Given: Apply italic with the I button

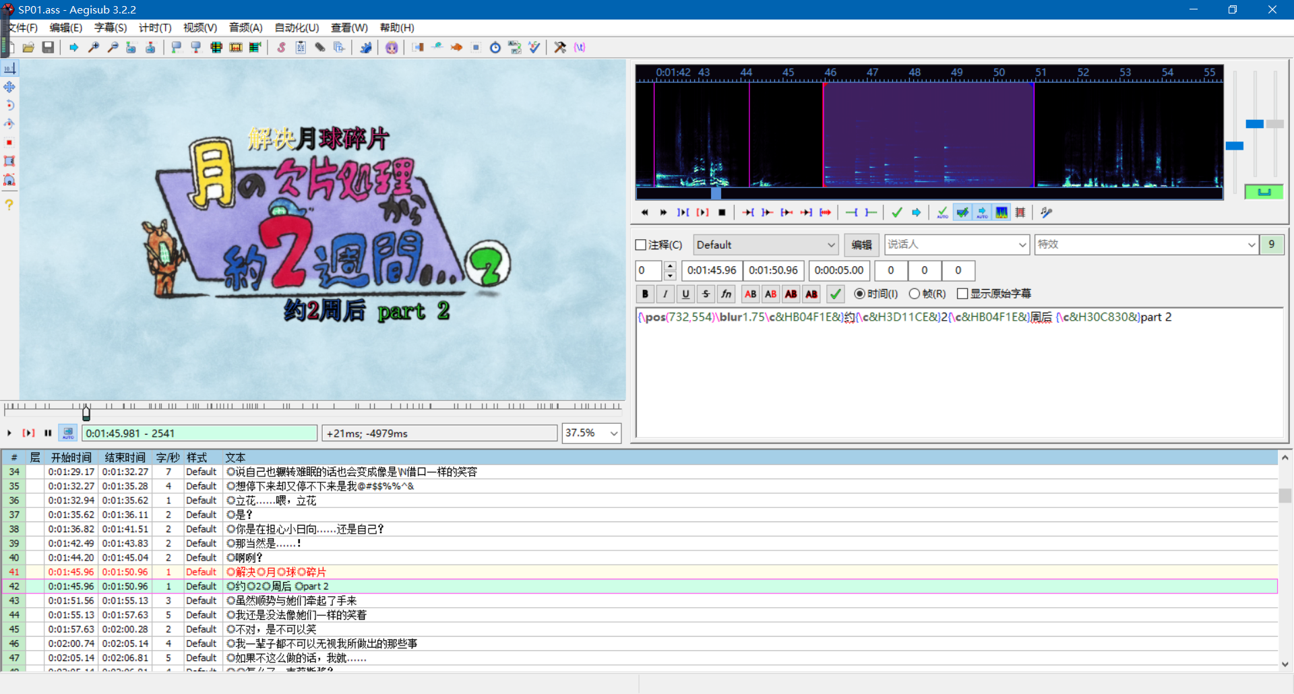Looking at the screenshot, I should (665, 294).
